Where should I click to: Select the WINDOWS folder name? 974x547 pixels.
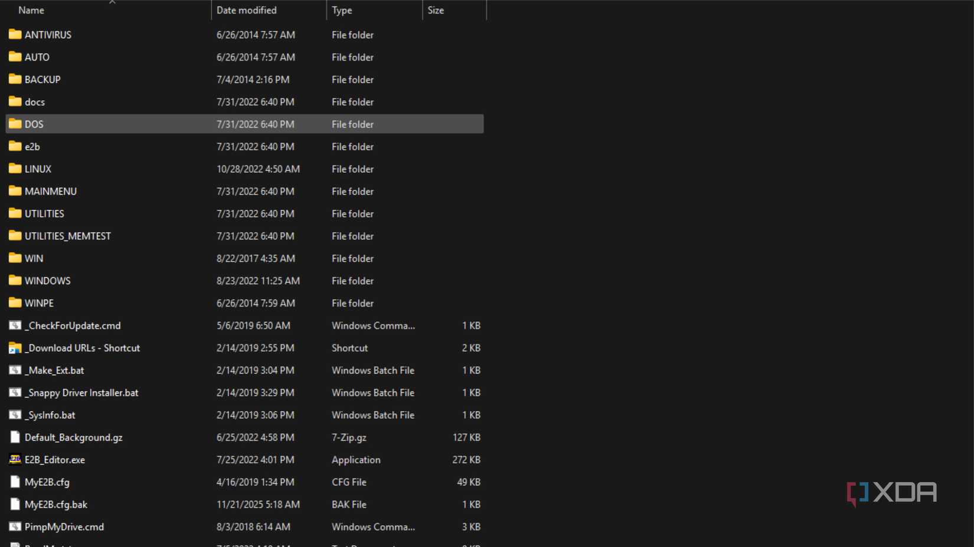click(x=48, y=281)
